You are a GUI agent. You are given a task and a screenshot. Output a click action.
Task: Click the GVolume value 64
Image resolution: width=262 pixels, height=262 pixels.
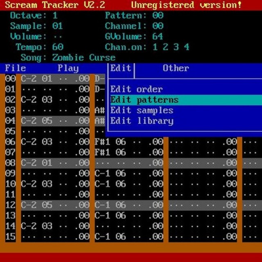(x=158, y=36)
